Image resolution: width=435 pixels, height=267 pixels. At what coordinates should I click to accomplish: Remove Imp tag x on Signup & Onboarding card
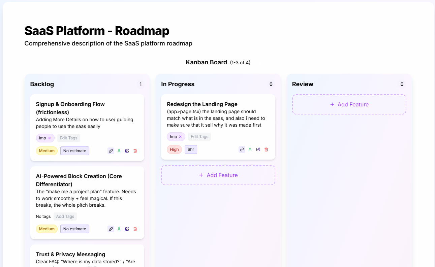click(50, 138)
